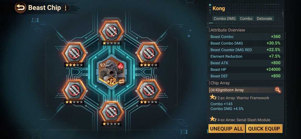Select the top one-star chip slot

(111, 31)
